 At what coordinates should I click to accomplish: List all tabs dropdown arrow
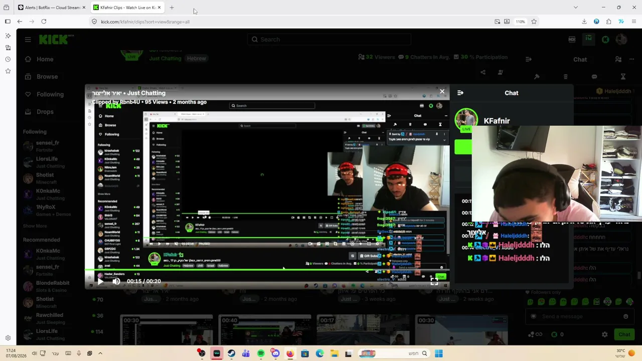pyautogui.click(x=575, y=8)
